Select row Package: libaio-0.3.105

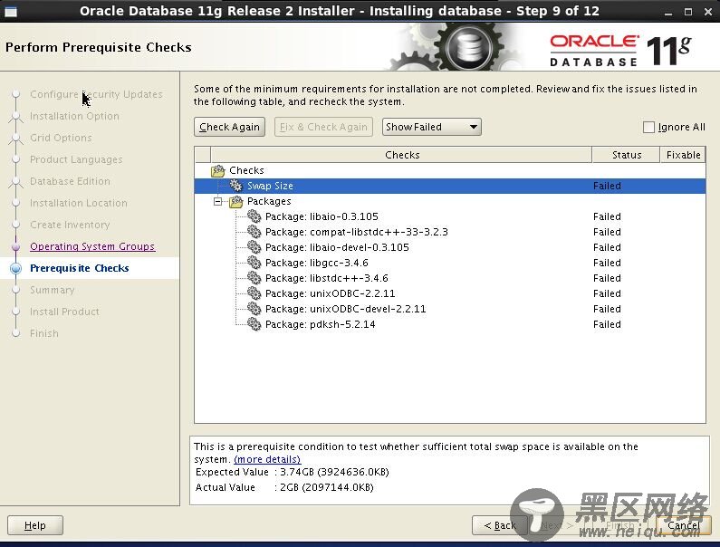450,216
